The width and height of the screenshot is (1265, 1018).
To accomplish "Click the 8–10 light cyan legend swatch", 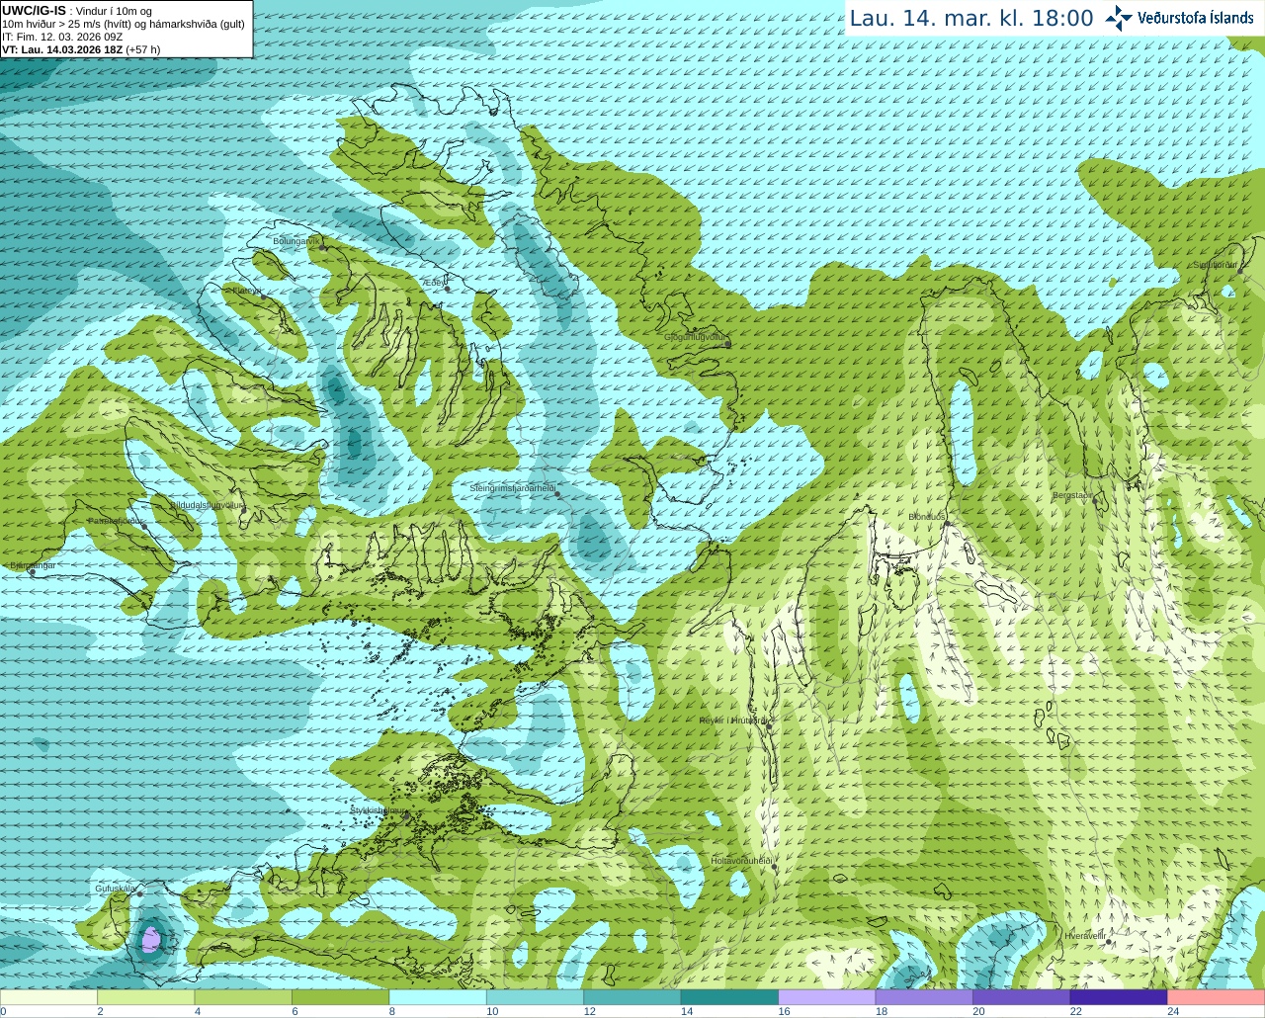I will click(x=438, y=997).
